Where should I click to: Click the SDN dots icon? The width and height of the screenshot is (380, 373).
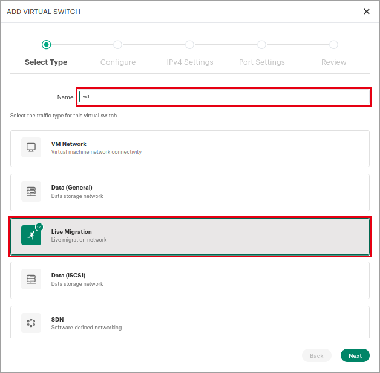pyautogui.click(x=31, y=323)
